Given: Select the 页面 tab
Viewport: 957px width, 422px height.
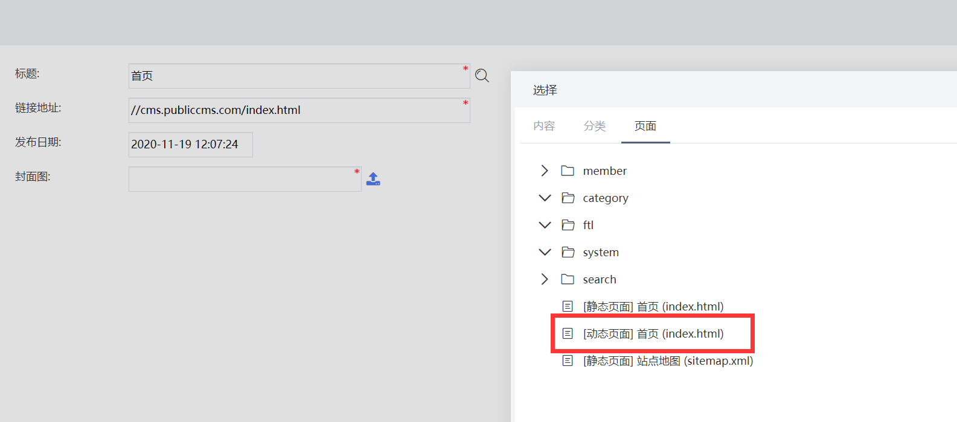Looking at the screenshot, I should click(645, 126).
